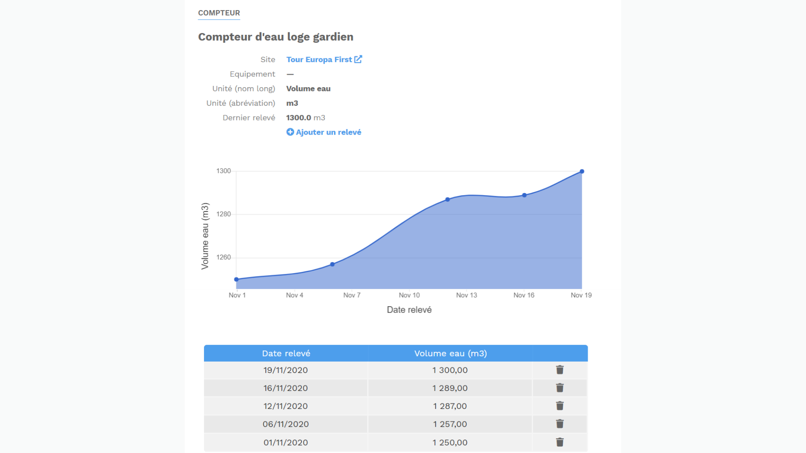Click the plus icon for Ajouter un relevé
806x453 pixels.
(x=290, y=132)
